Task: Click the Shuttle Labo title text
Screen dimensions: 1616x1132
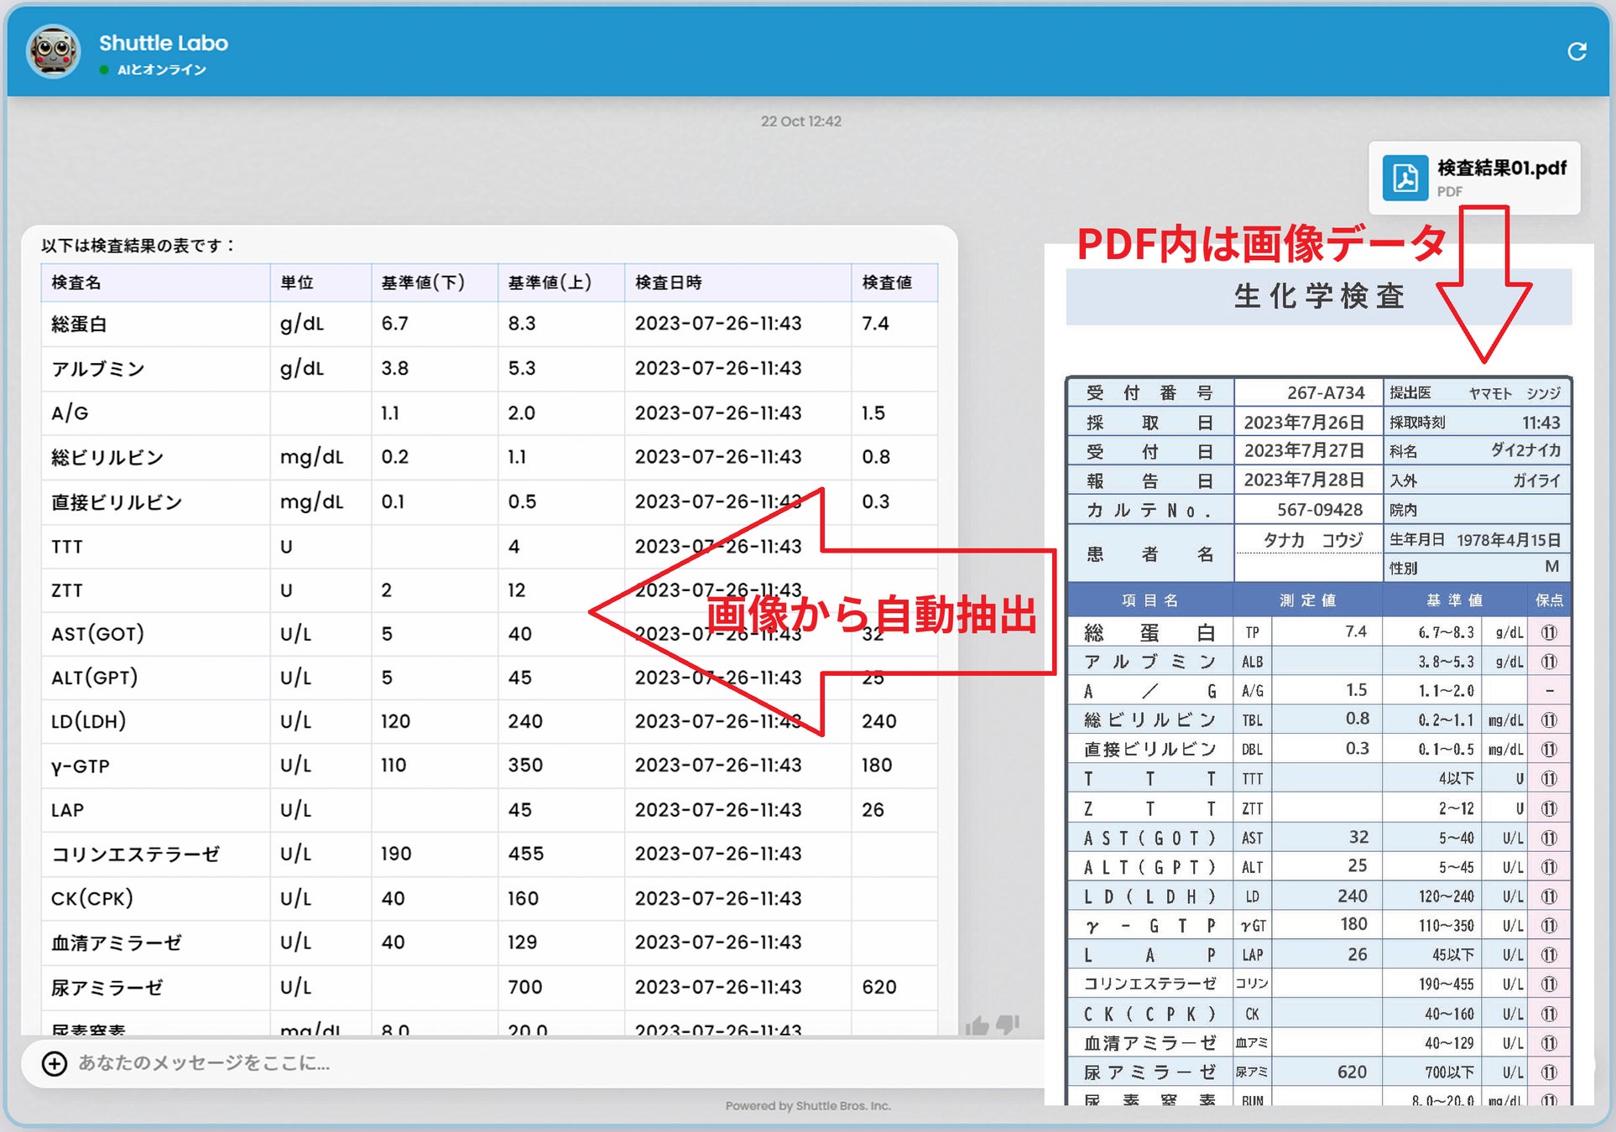Action: 164,43
